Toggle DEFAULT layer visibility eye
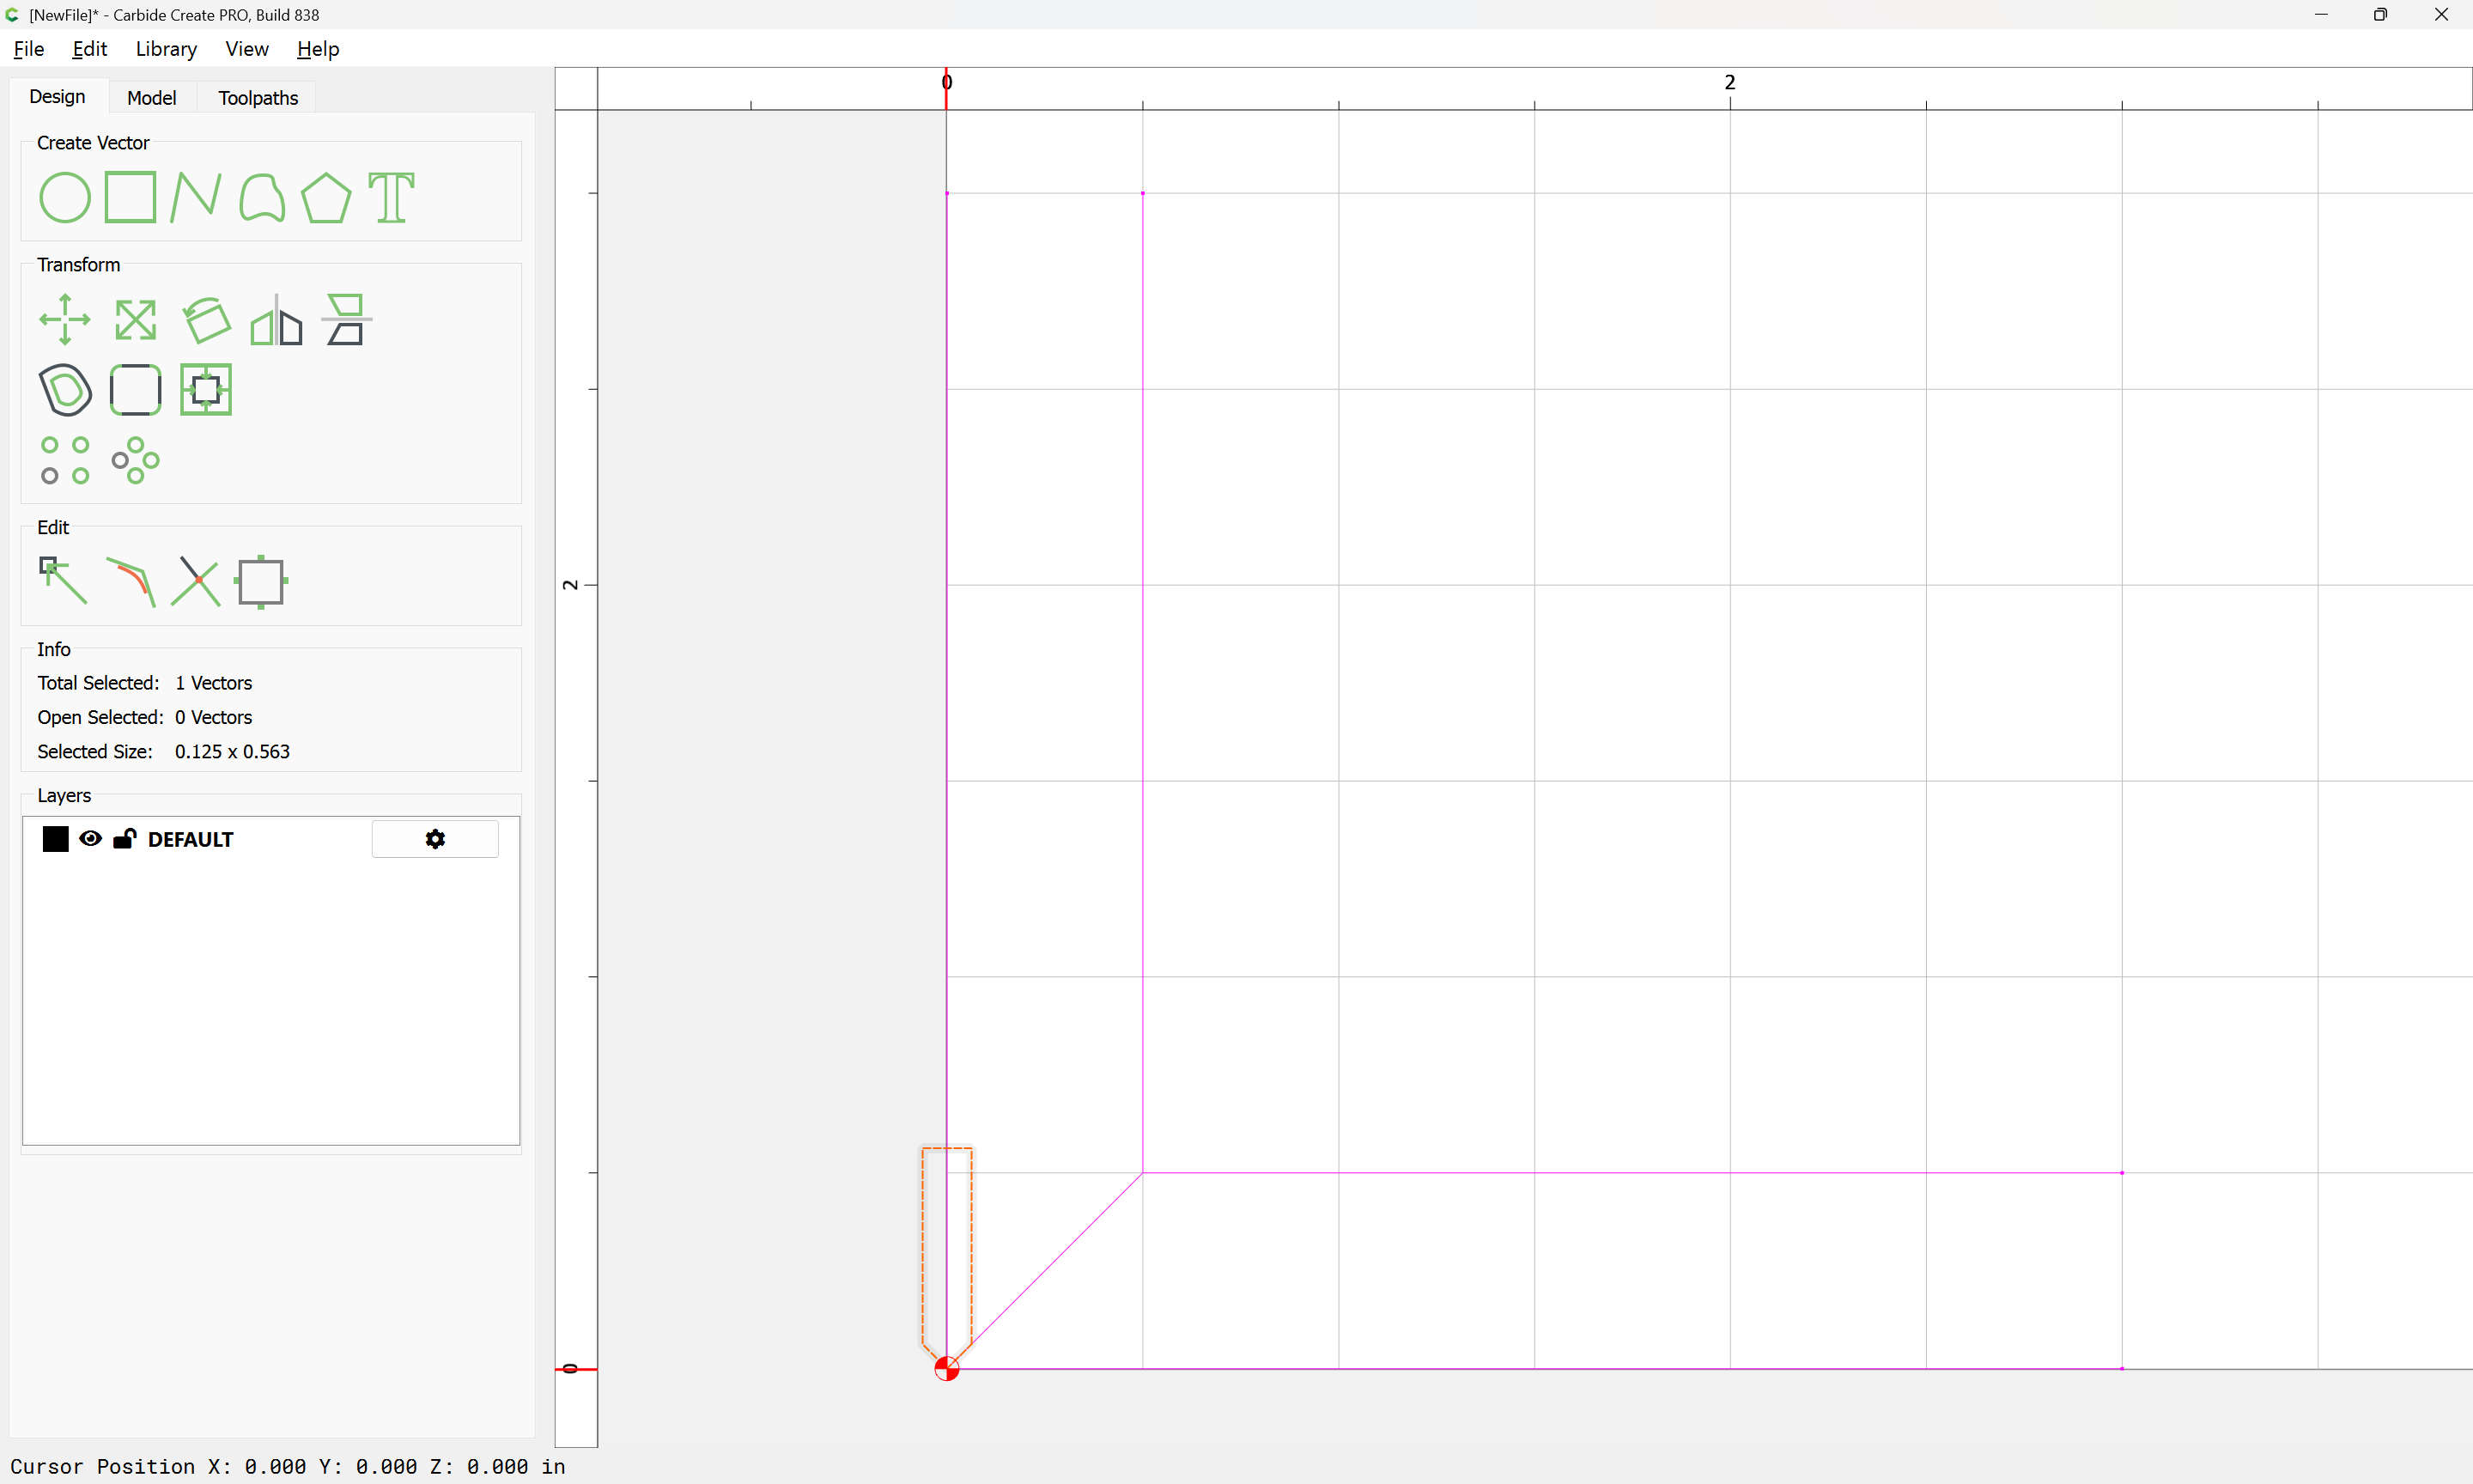The width and height of the screenshot is (2473, 1484). pyautogui.click(x=90, y=839)
